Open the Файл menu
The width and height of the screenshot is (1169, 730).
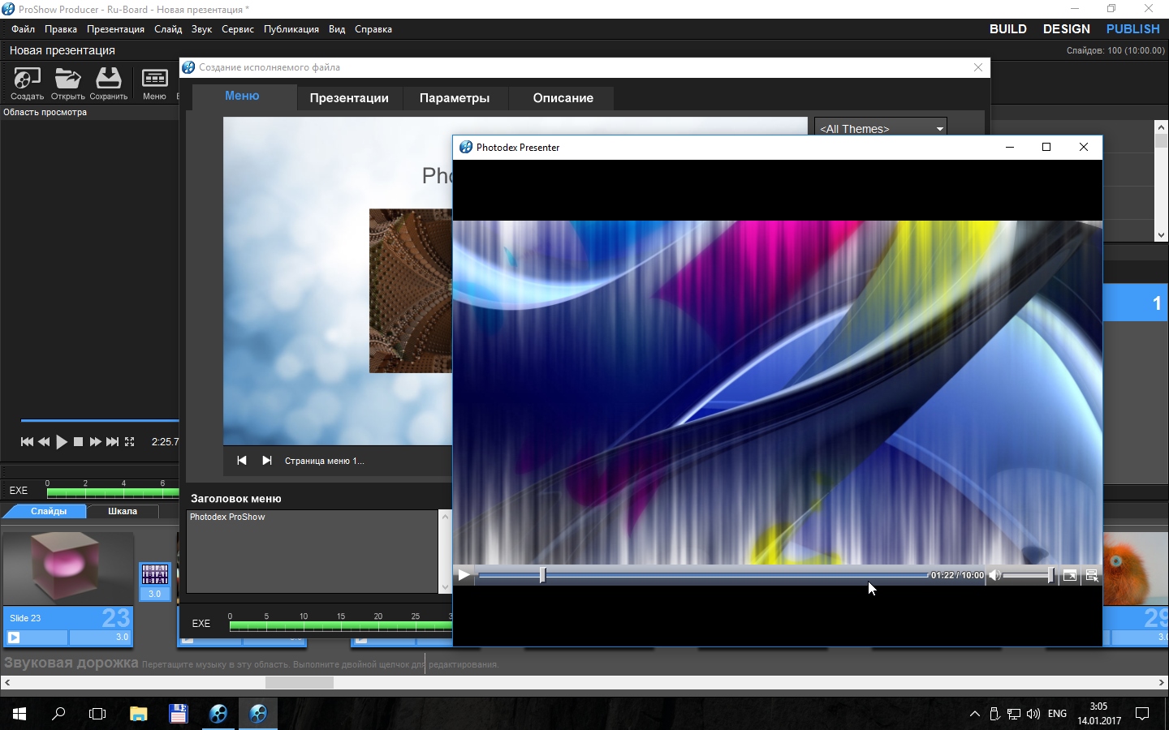[x=23, y=29]
